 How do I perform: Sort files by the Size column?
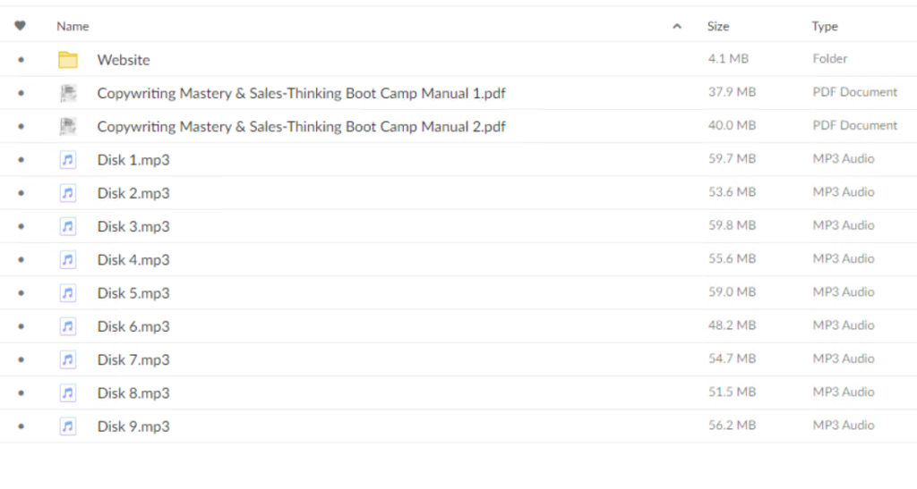(718, 26)
